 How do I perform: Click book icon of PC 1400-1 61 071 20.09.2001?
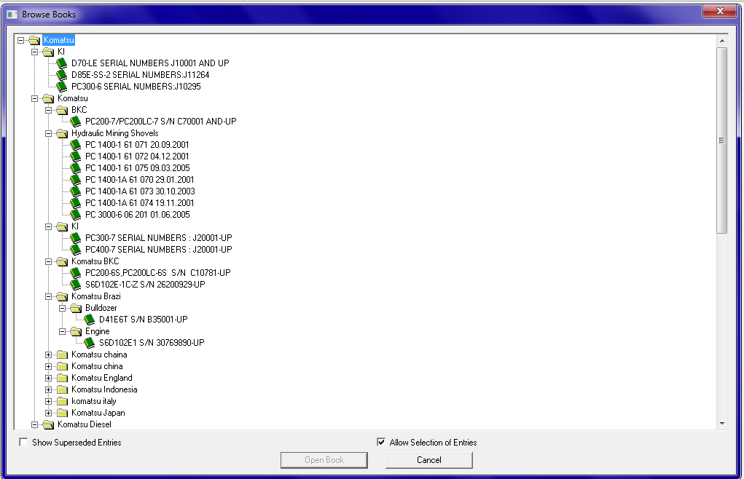point(76,145)
